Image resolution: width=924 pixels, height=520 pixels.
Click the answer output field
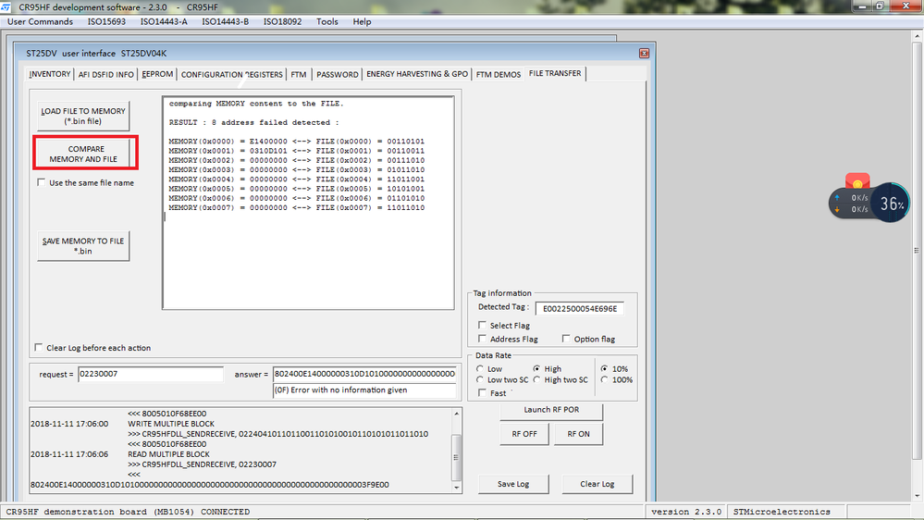[x=364, y=374]
